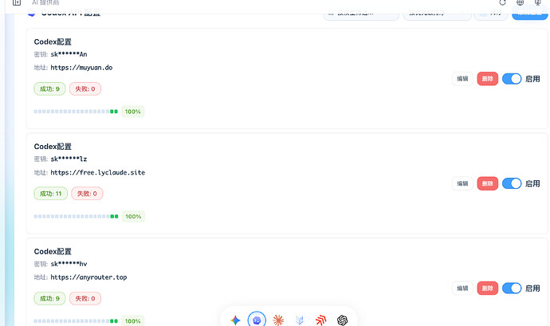This screenshot has height=326, width=550.
Task: Click 100% badge on the free.lyclaude.site card
Action: click(x=133, y=216)
